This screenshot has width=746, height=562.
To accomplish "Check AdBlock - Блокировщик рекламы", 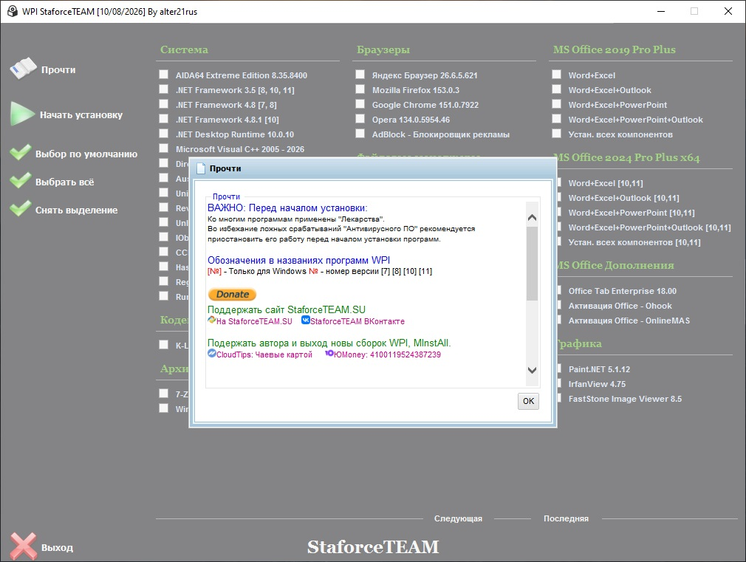I will pos(360,133).
